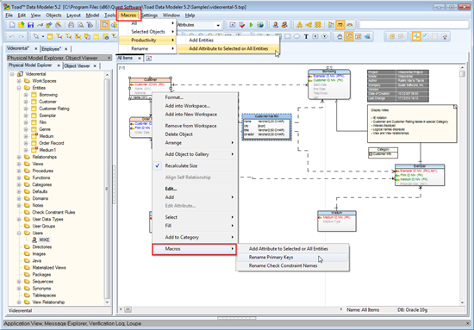
Task: Toggle the highlighted blue-yellow icon in right toolbar
Action: pyautogui.click(x=416, y=36)
